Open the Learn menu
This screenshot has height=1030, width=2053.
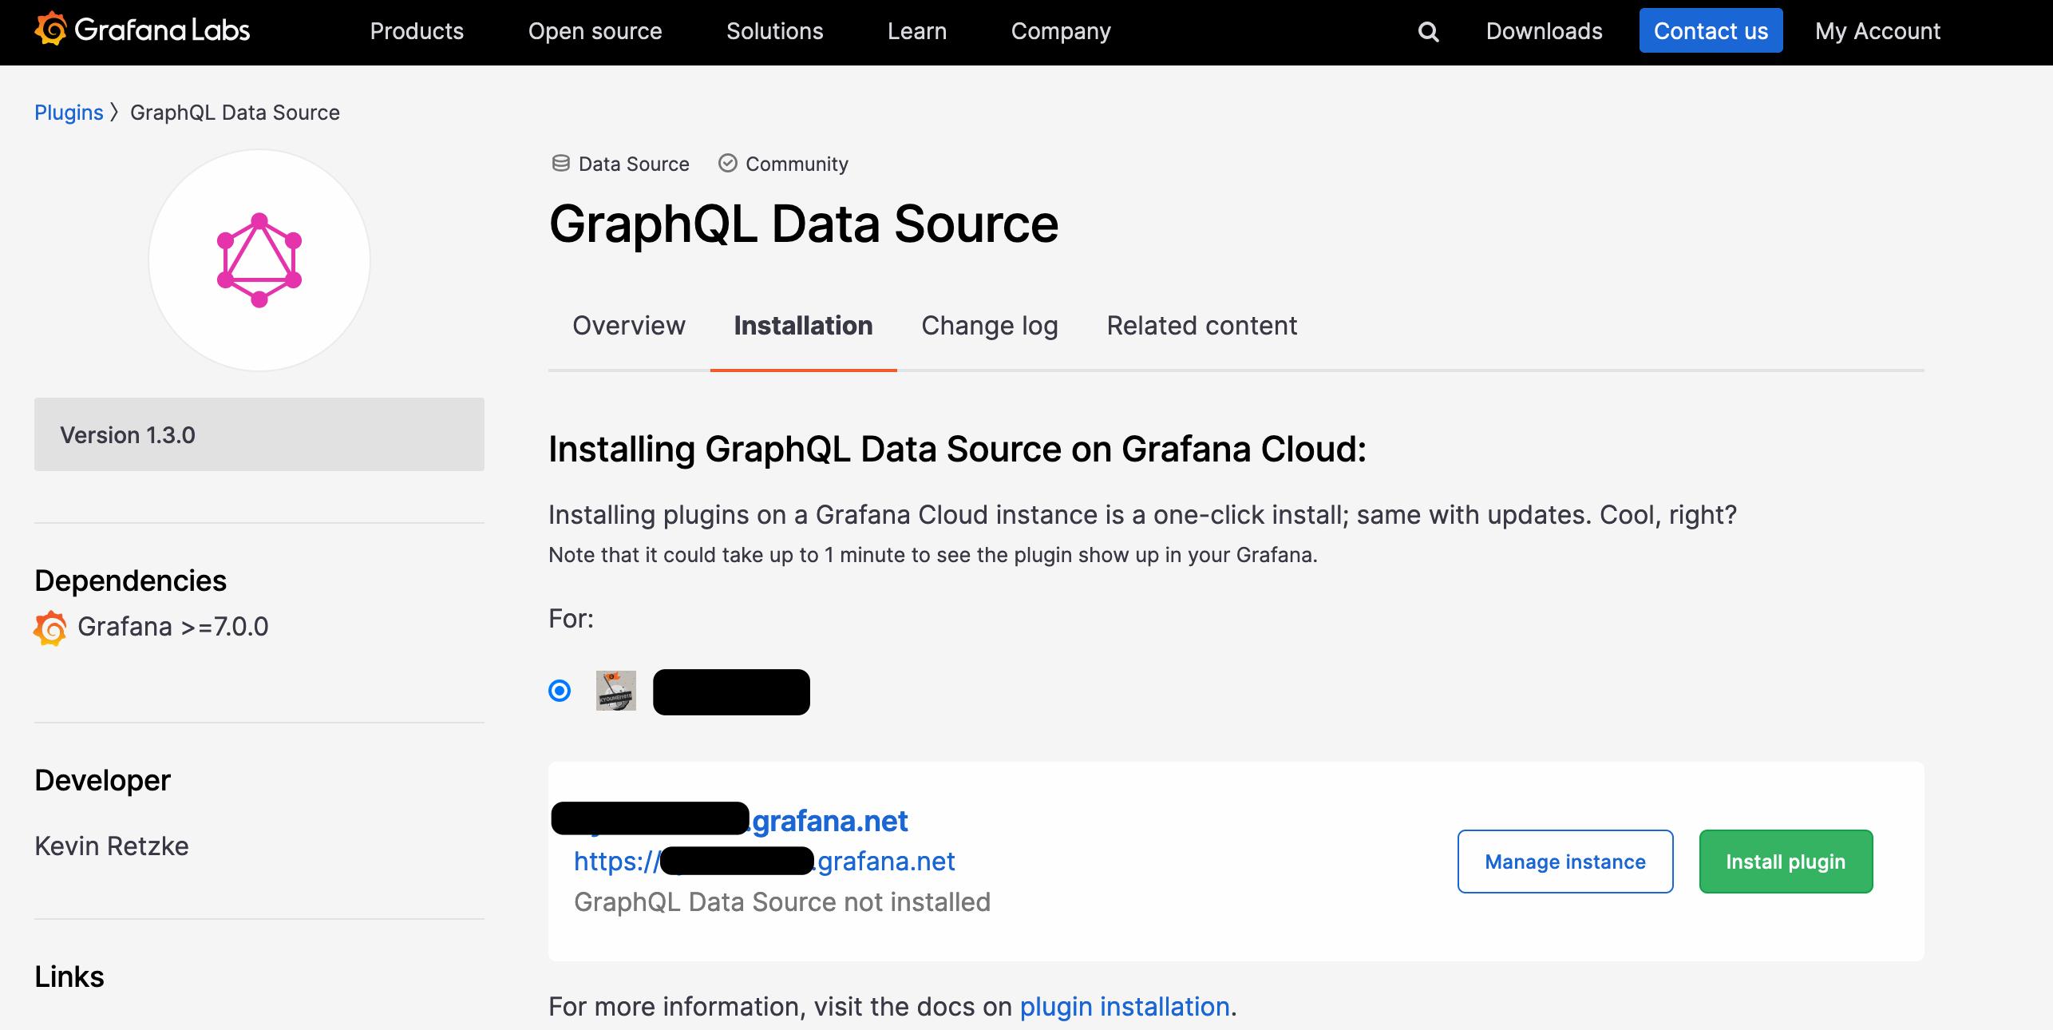click(916, 31)
